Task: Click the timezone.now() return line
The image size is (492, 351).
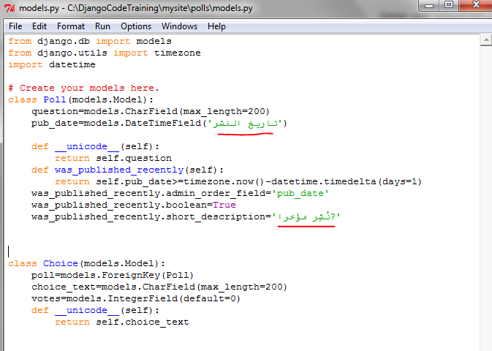Action: point(238,181)
